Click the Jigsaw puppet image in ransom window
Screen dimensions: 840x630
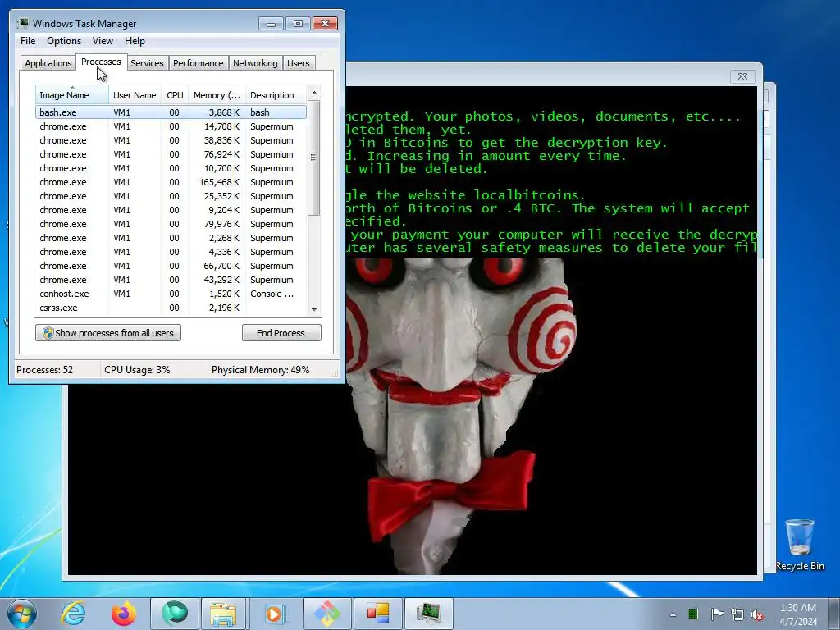(461, 415)
